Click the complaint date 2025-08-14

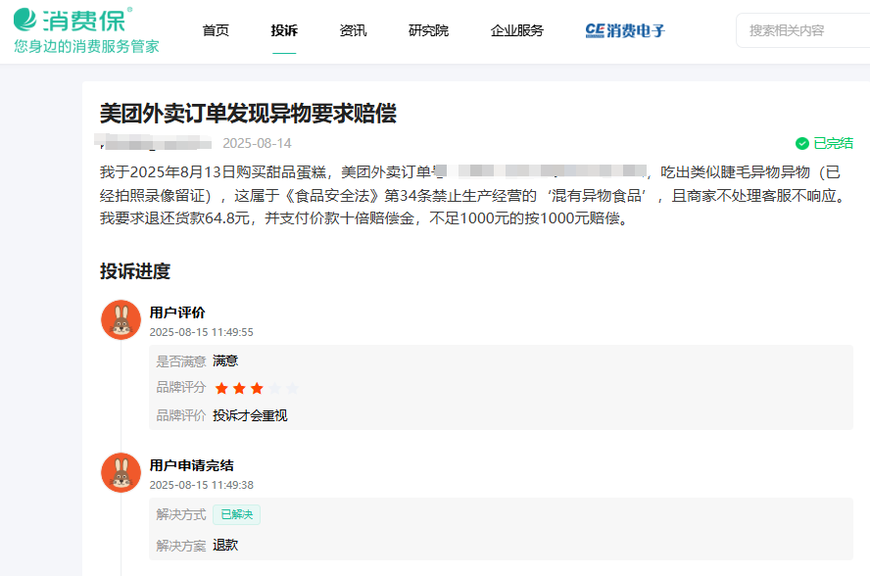tap(257, 144)
